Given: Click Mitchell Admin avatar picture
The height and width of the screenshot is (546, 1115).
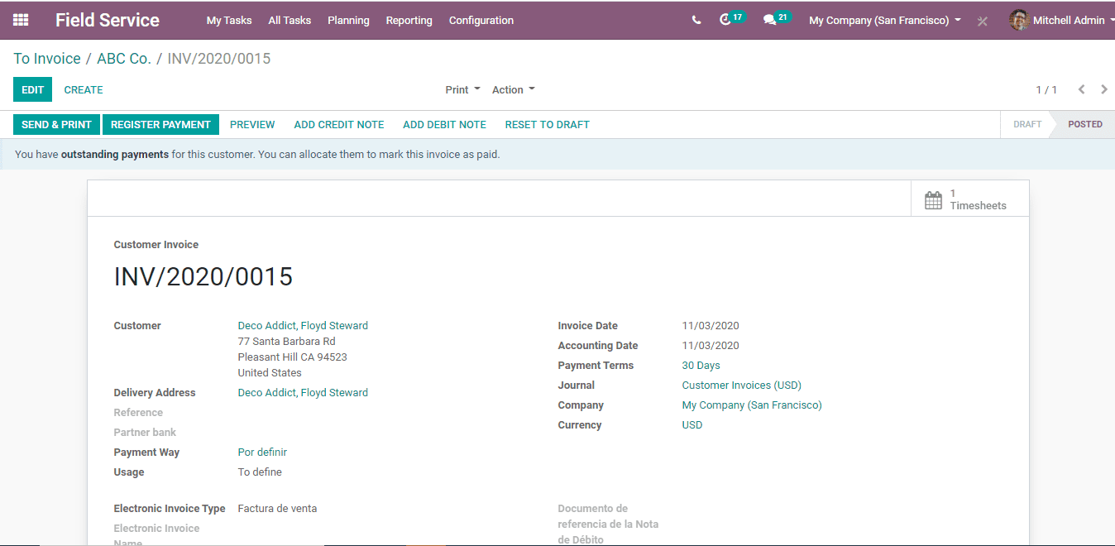Looking at the screenshot, I should click(x=1019, y=20).
